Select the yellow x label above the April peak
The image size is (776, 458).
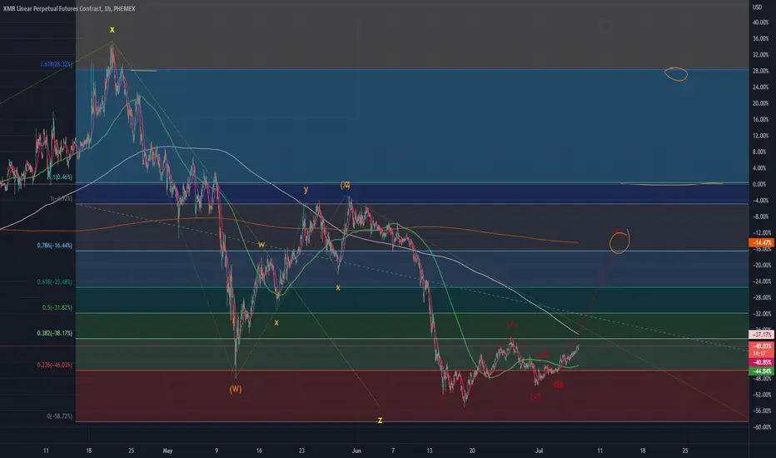pyautogui.click(x=112, y=30)
